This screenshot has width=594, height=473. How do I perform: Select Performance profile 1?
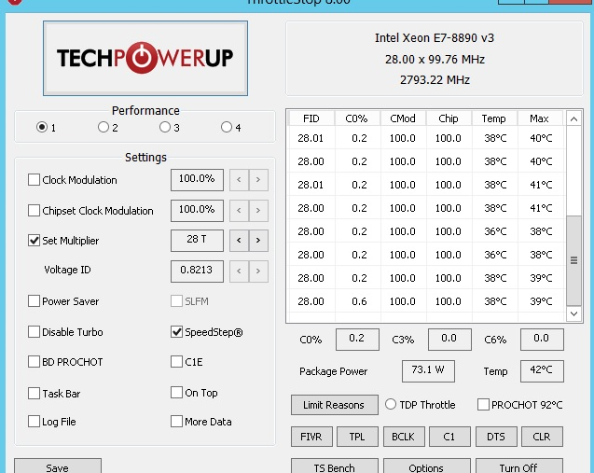42,127
